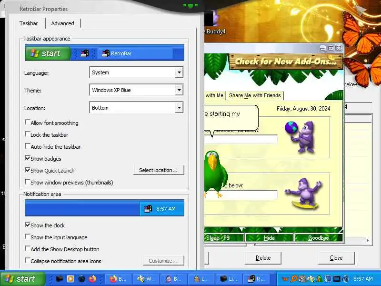Image resolution: width=381 pixels, height=286 pixels.
Task: Click the Delete button in the back window
Action: 263,258
